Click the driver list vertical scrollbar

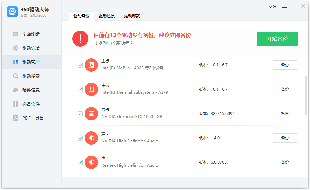coord(306,95)
